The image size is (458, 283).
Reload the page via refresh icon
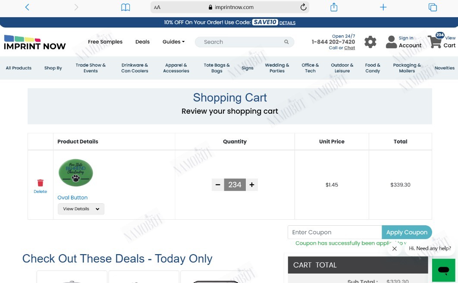pos(303,7)
